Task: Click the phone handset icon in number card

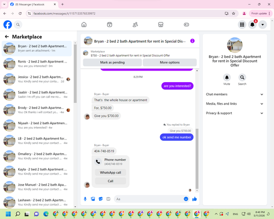Action: [x=98, y=162]
